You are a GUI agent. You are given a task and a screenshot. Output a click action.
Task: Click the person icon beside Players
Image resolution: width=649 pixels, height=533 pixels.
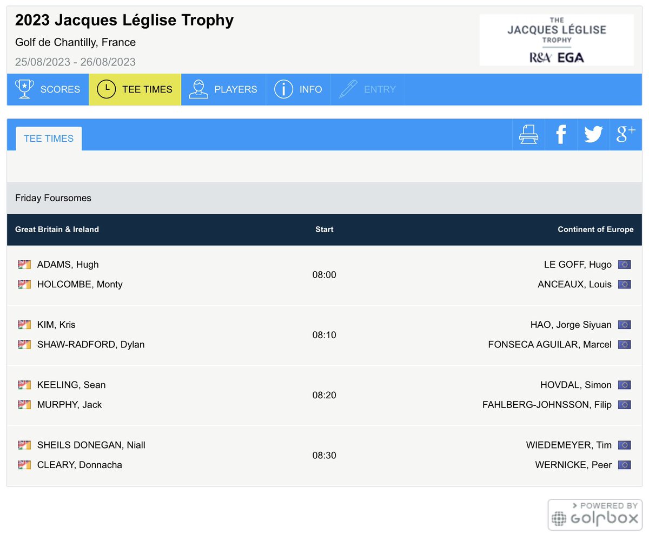pyautogui.click(x=198, y=89)
